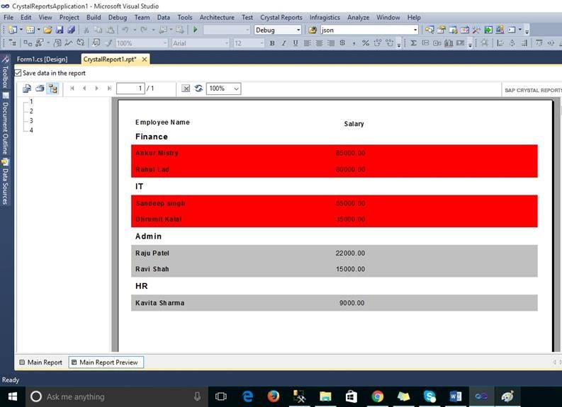
Task: Open the Data Sources side panel
Action: point(6,183)
